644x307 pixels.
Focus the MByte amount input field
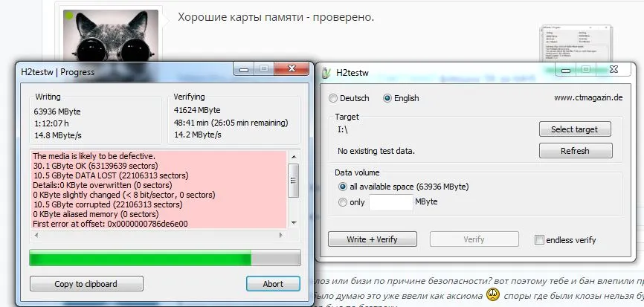391,202
